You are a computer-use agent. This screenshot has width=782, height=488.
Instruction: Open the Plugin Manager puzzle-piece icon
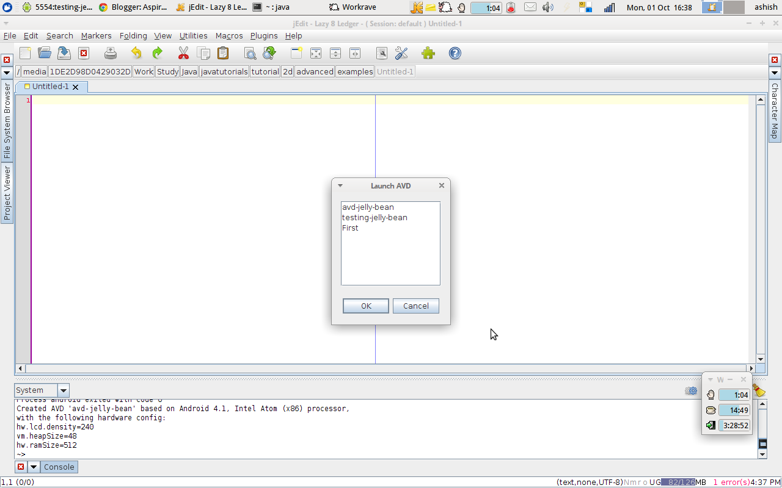[x=428, y=53]
